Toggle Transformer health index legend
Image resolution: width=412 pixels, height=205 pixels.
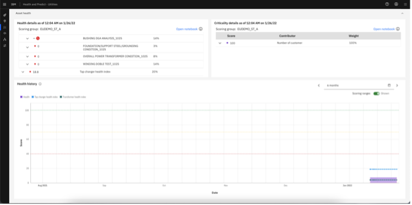click(x=73, y=97)
